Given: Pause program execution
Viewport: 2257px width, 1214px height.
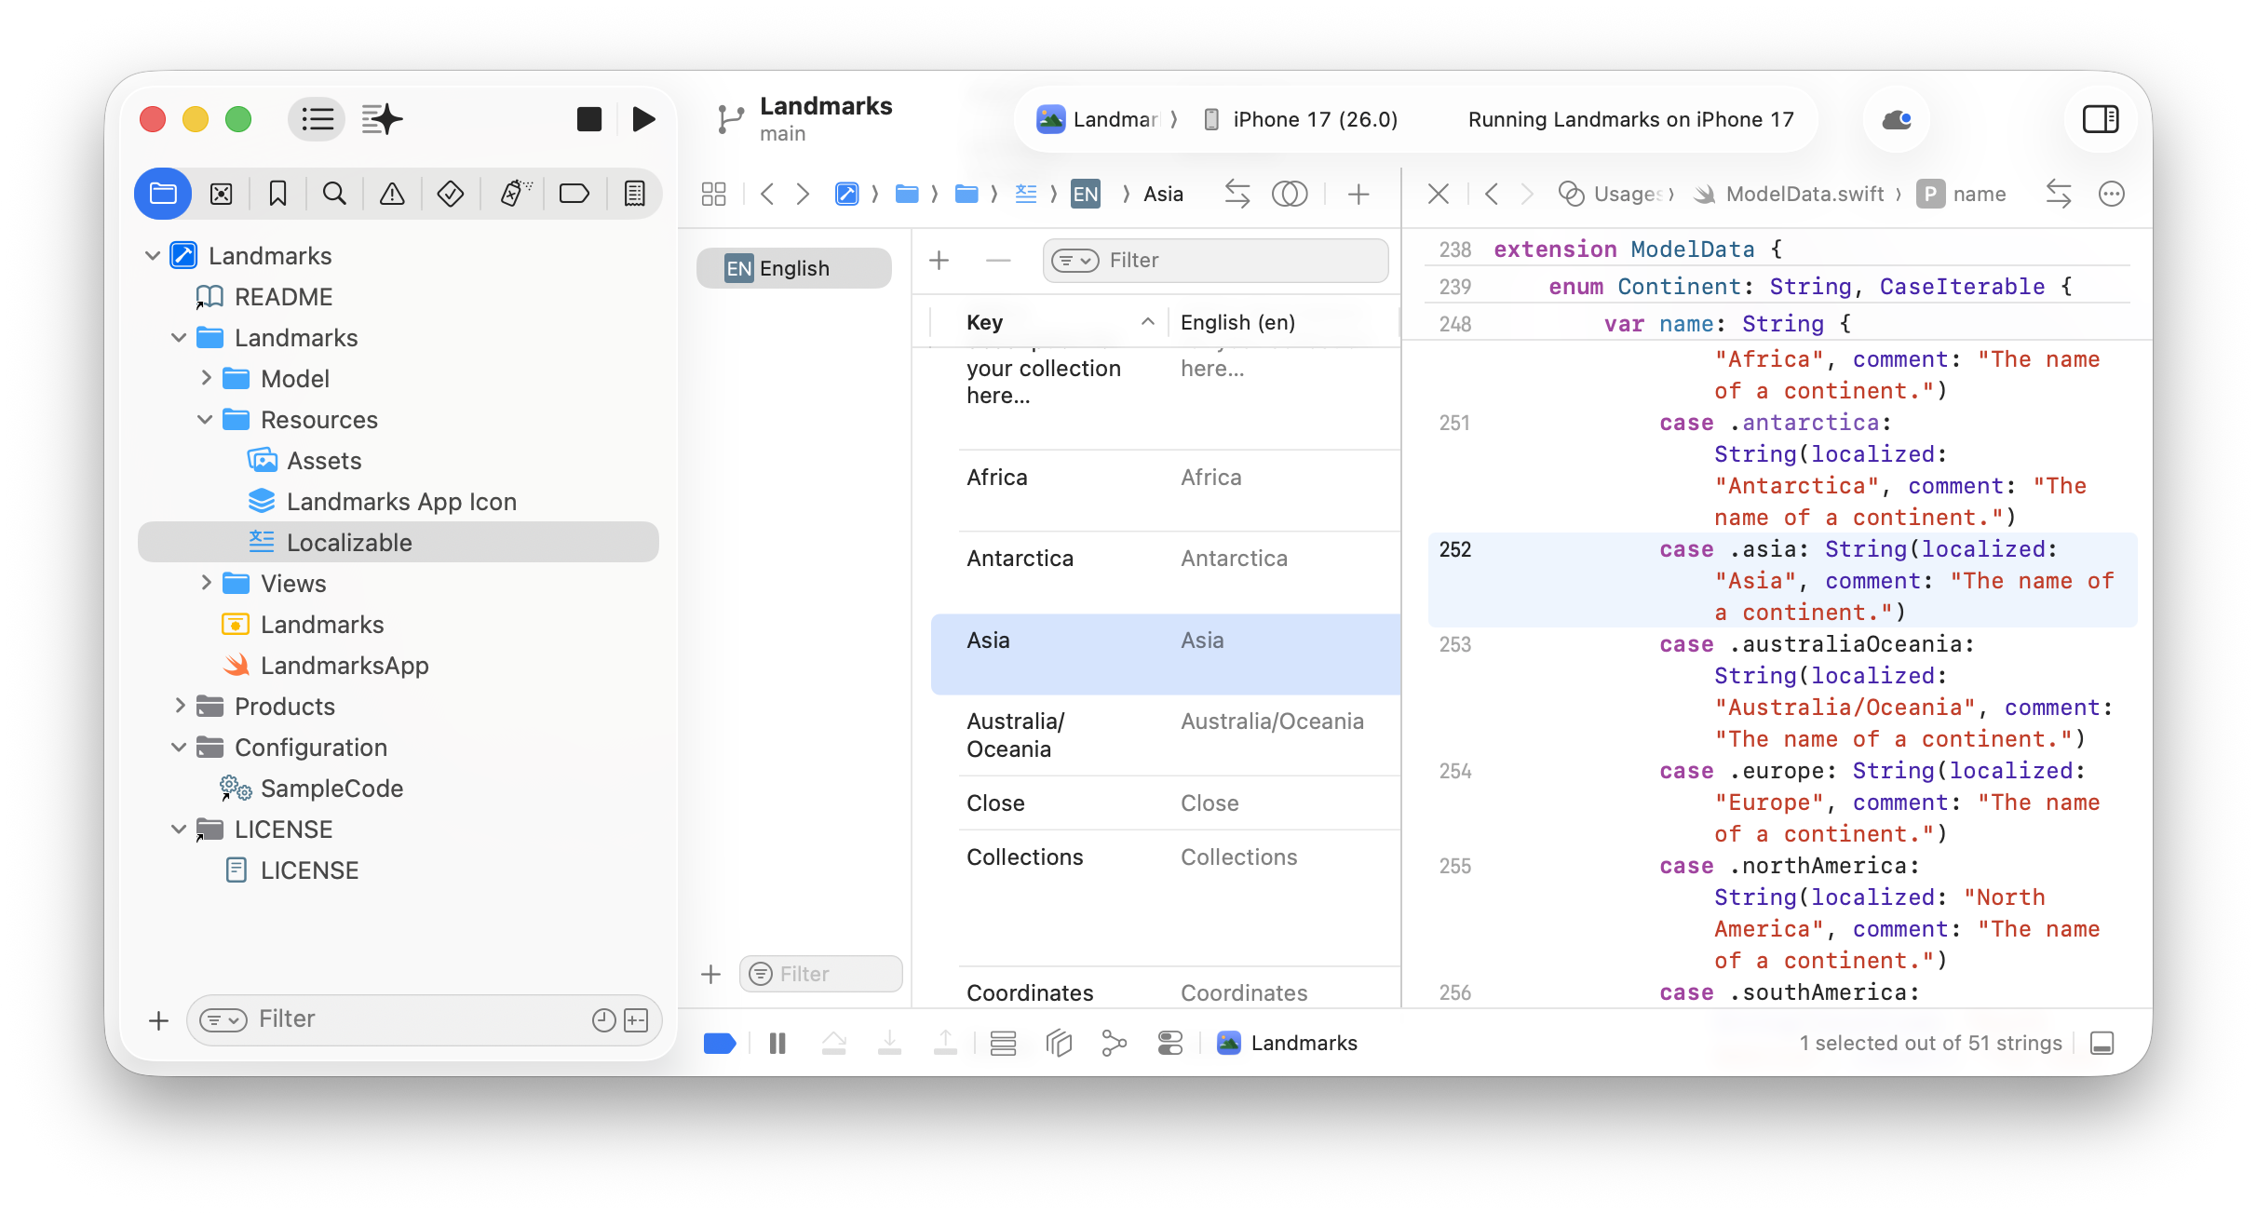Looking at the screenshot, I should [777, 1044].
